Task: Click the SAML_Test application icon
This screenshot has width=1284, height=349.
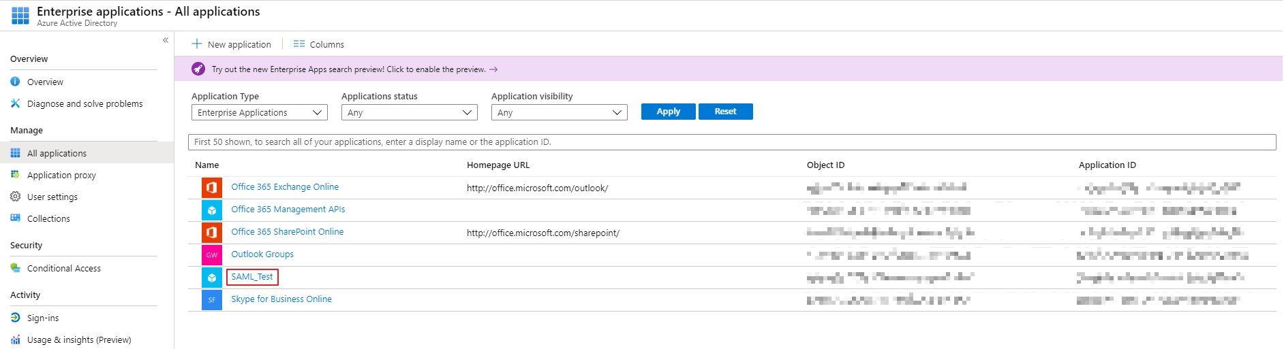Action: [211, 277]
